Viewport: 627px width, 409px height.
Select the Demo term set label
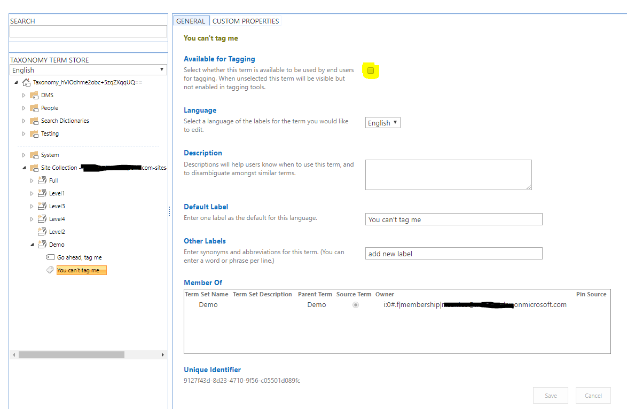[x=57, y=245]
